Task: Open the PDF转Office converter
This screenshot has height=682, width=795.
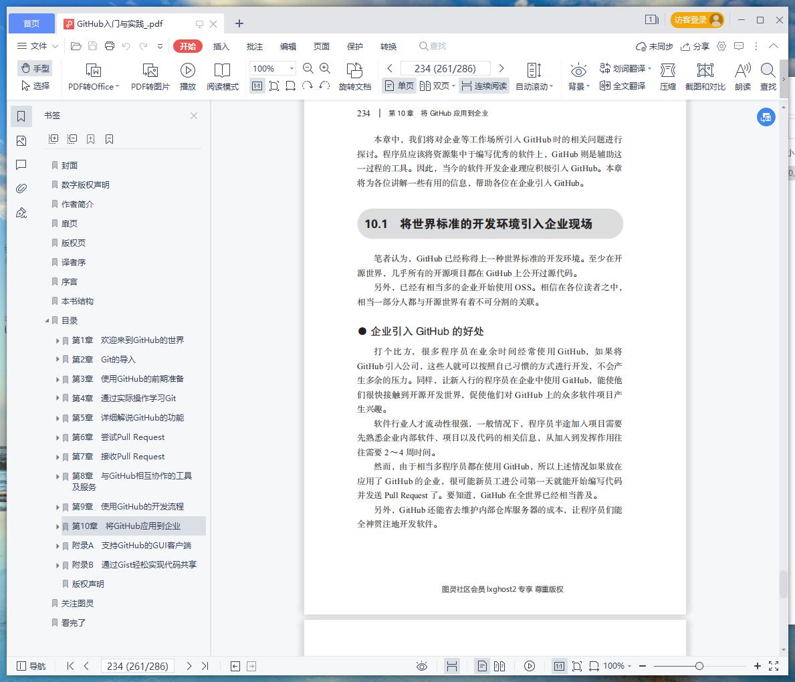Action: [94, 77]
